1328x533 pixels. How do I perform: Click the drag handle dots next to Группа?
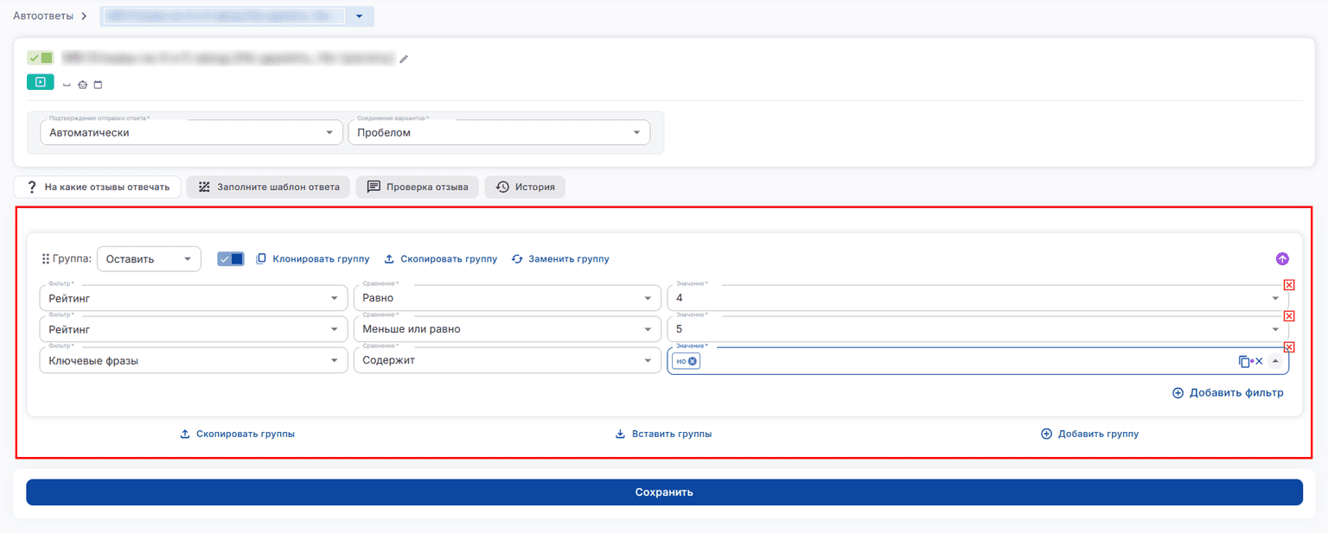pos(46,258)
